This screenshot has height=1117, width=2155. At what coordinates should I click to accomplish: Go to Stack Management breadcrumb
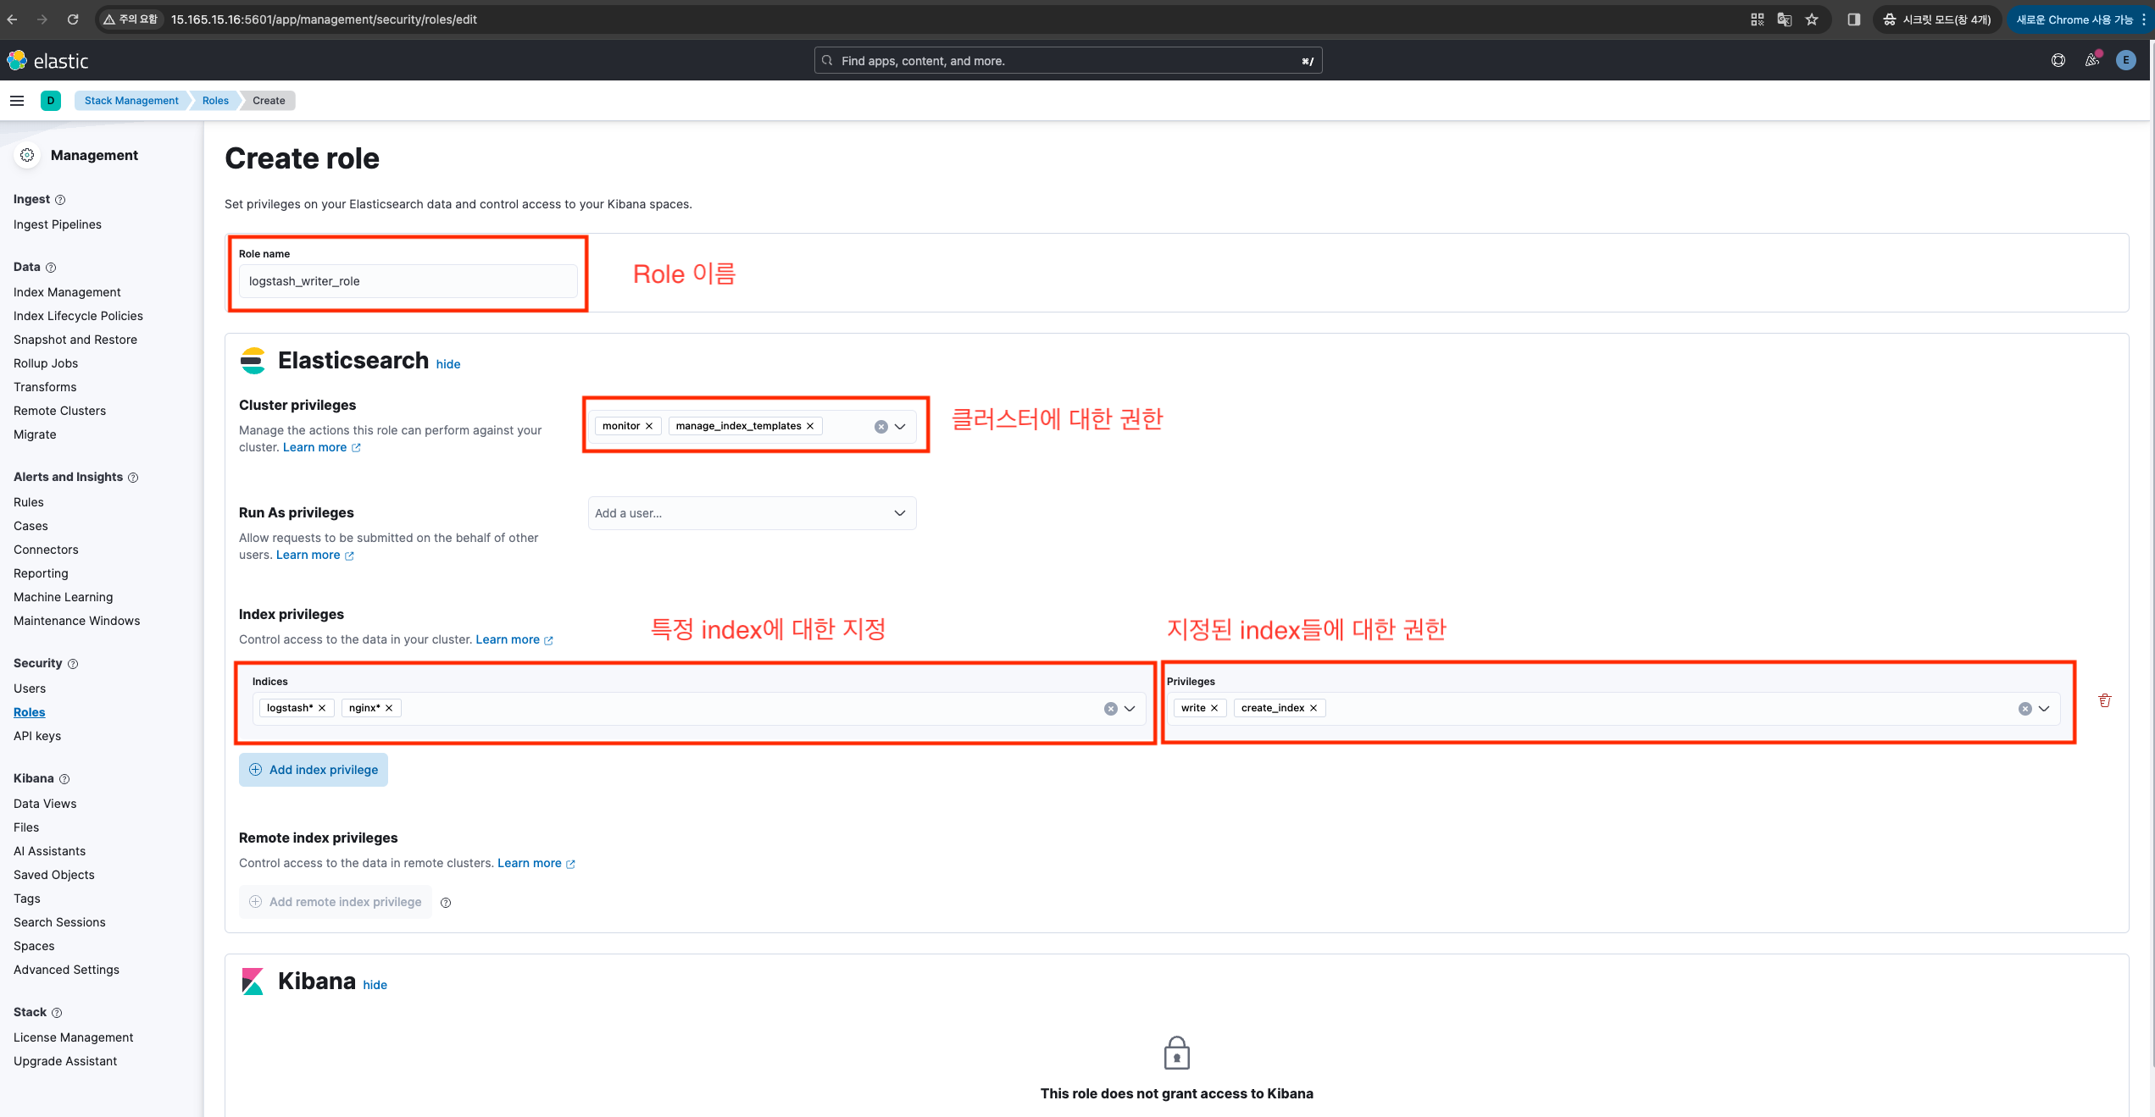(131, 100)
